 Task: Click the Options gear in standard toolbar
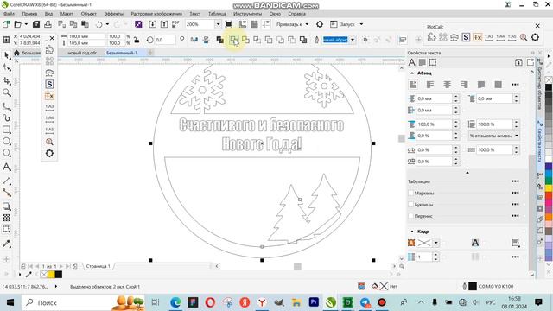pos(320,24)
